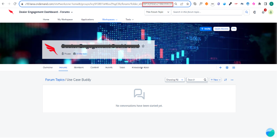Switch to the Members tab
The width and height of the screenshot is (278, 138).
click(79, 67)
